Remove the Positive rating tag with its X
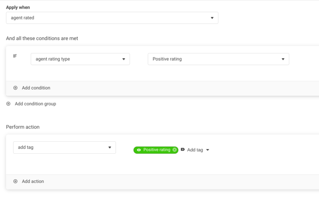Image resolution: width=319 pixels, height=199 pixels. pyautogui.click(x=175, y=150)
